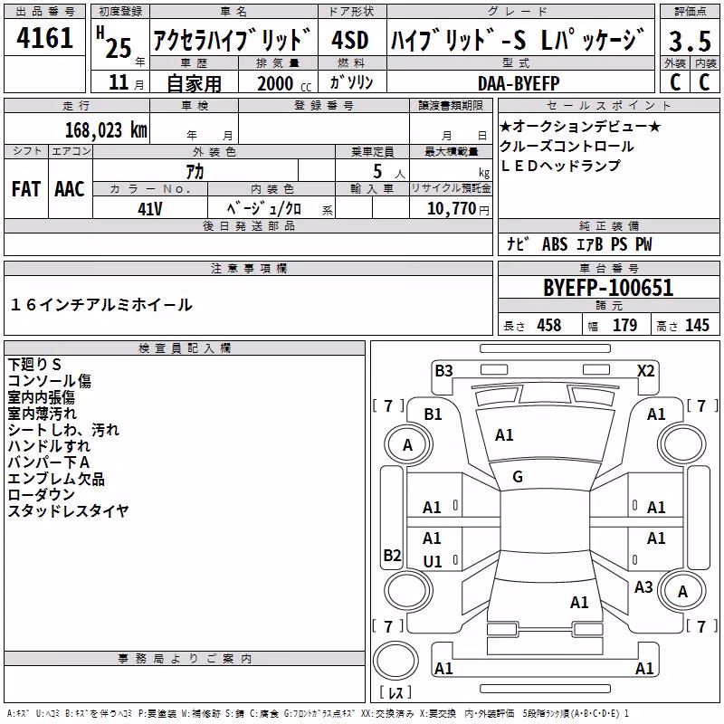Click G windshield mark on diagram
724x724 pixels.
point(518,477)
